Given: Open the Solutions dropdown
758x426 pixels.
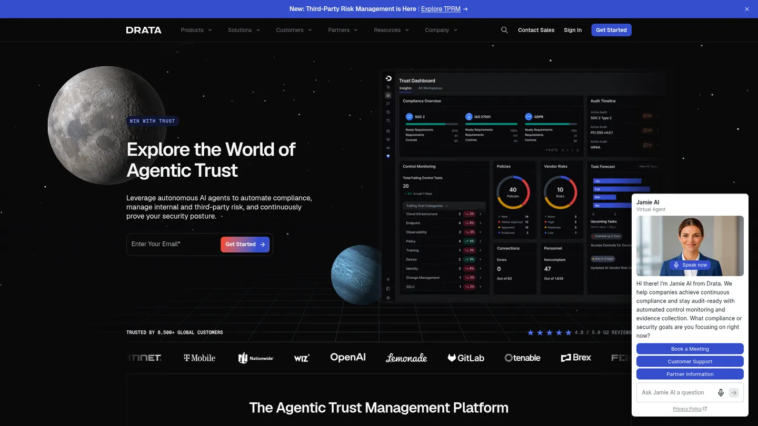Looking at the screenshot, I should 244,30.
